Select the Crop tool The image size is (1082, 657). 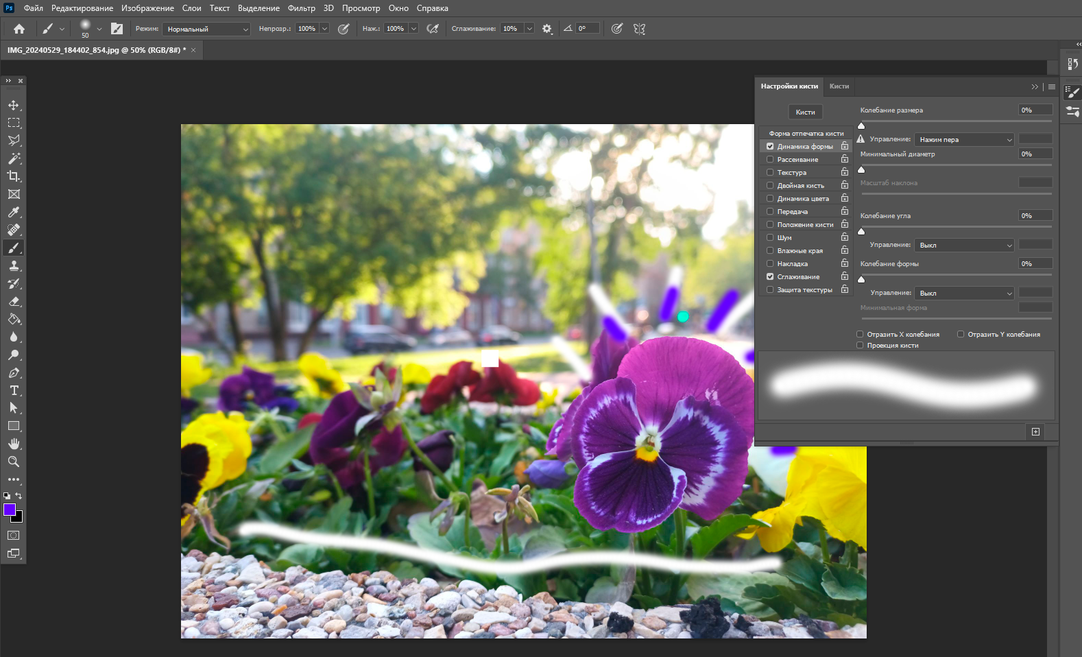tap(14, 176)
